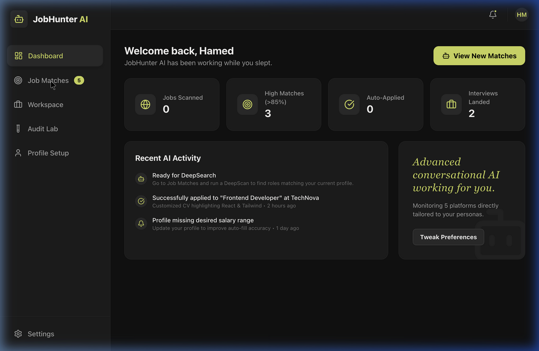Navigate to Job Matches from the sidebar
Screen dimensions: 539x351
click(48, 80)
